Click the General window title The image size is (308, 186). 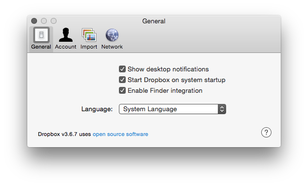[x=154, y=21]
